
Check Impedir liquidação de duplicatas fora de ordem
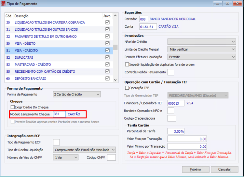pos(127,65)
